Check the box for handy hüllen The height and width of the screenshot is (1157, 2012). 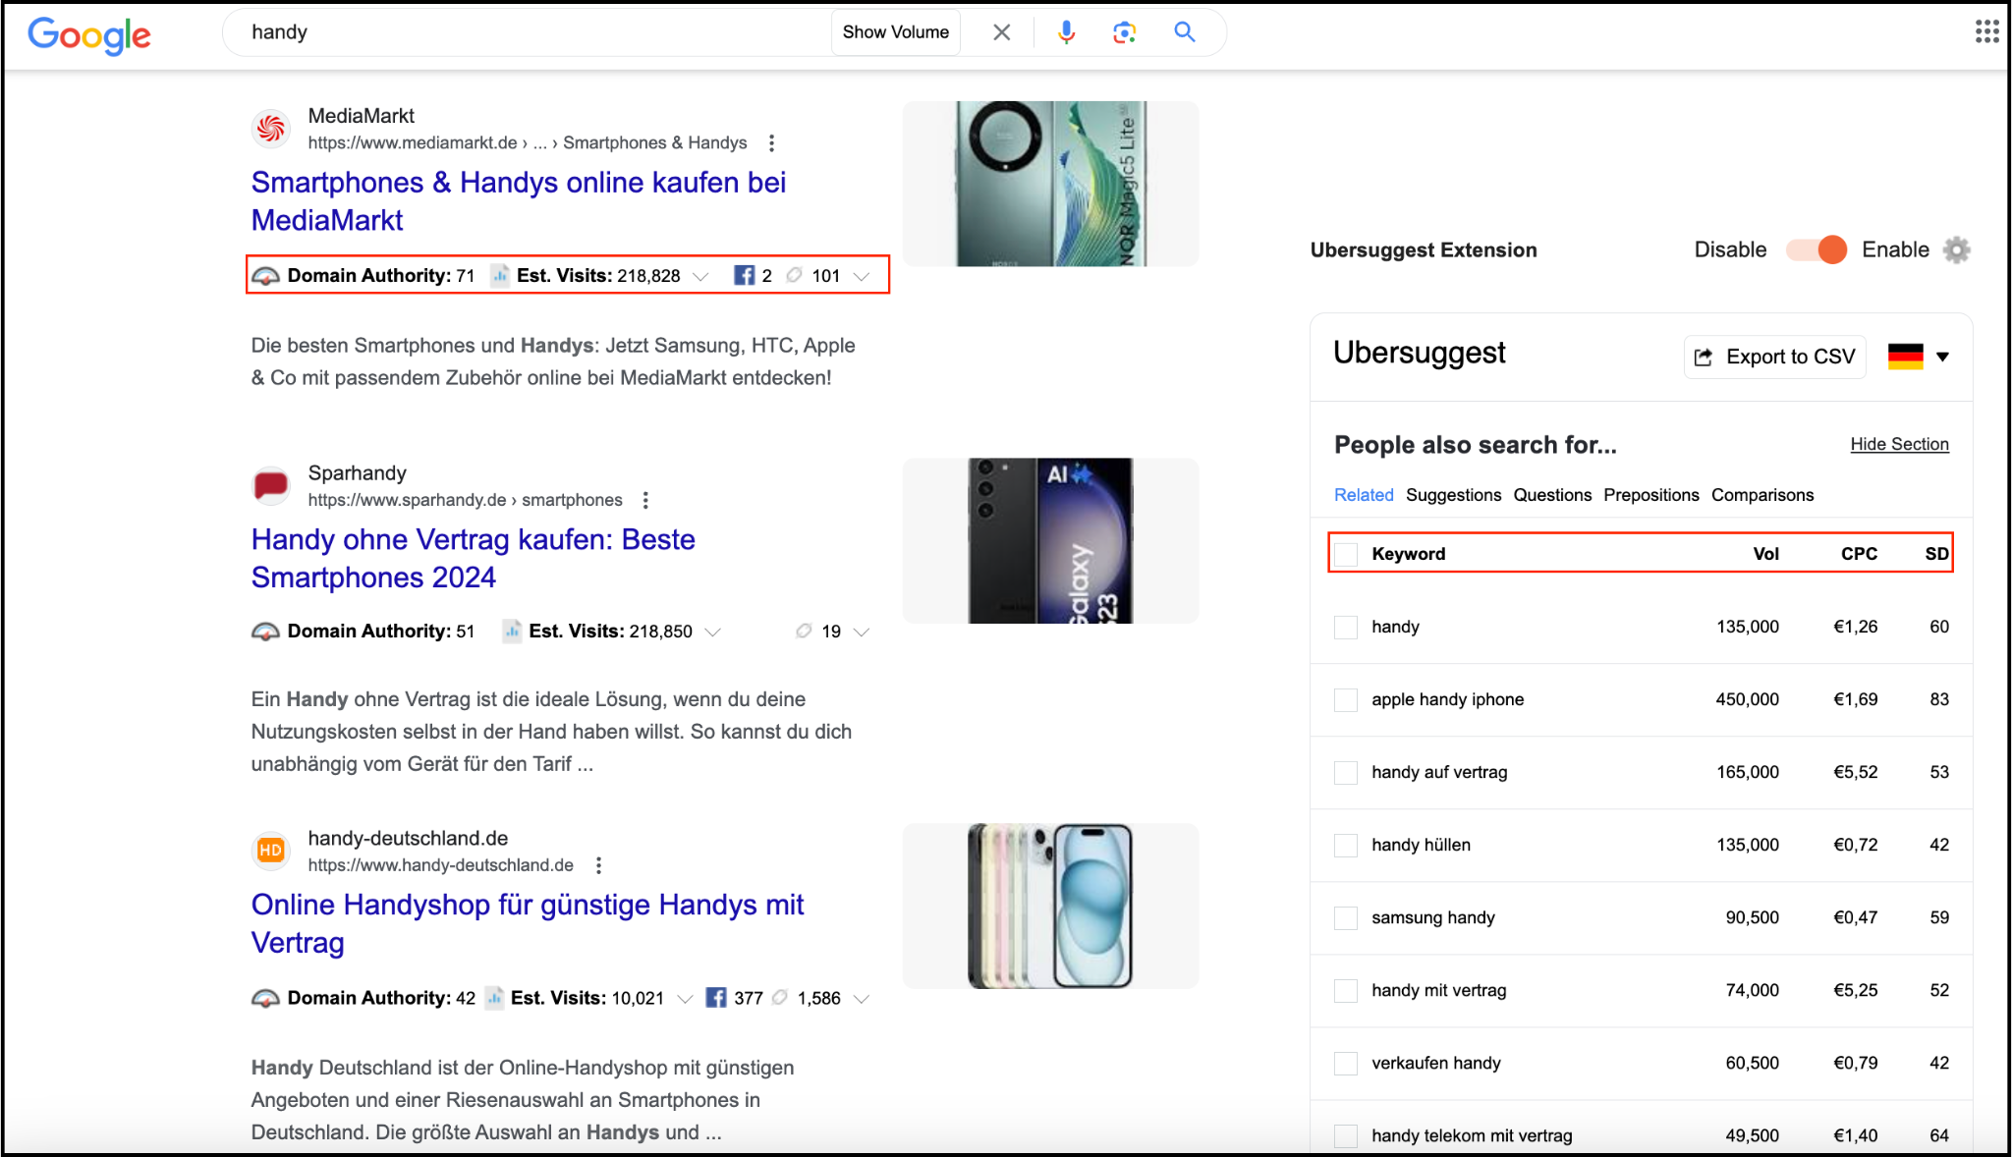(1346, 845)
